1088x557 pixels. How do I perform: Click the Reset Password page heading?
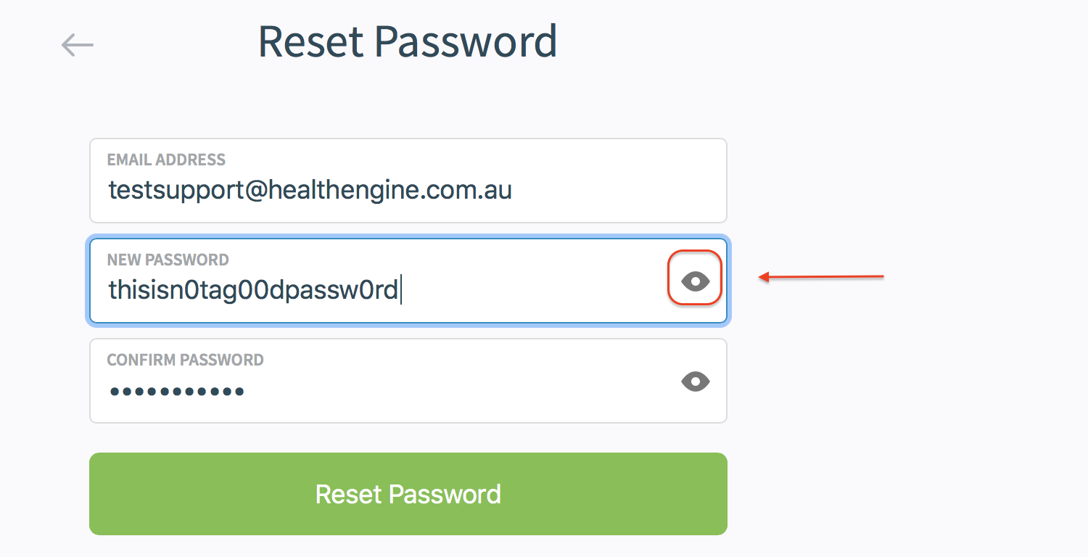408,41
